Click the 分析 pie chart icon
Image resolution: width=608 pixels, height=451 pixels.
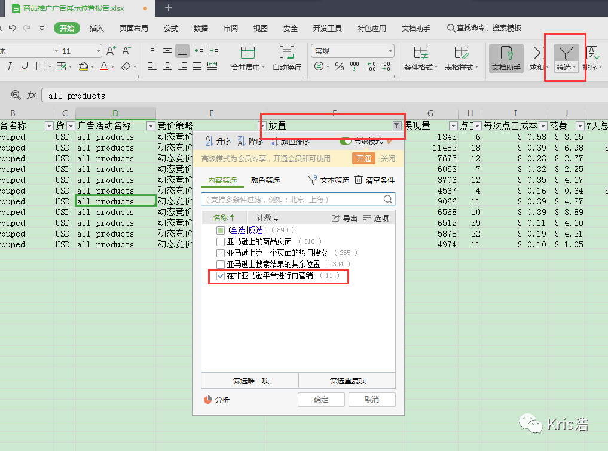click(x=208, y=400)
